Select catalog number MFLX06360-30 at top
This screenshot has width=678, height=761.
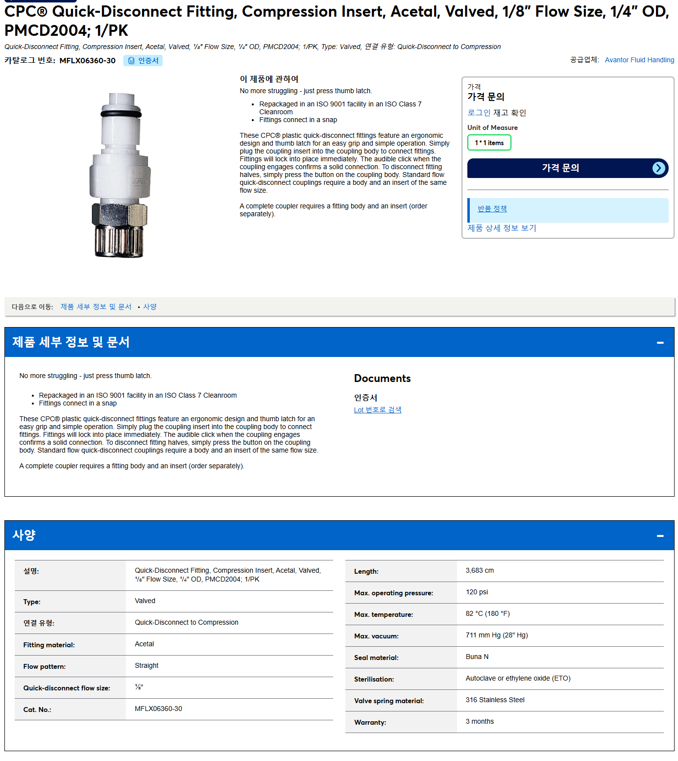pyautogui.click(x=88, y=61)
